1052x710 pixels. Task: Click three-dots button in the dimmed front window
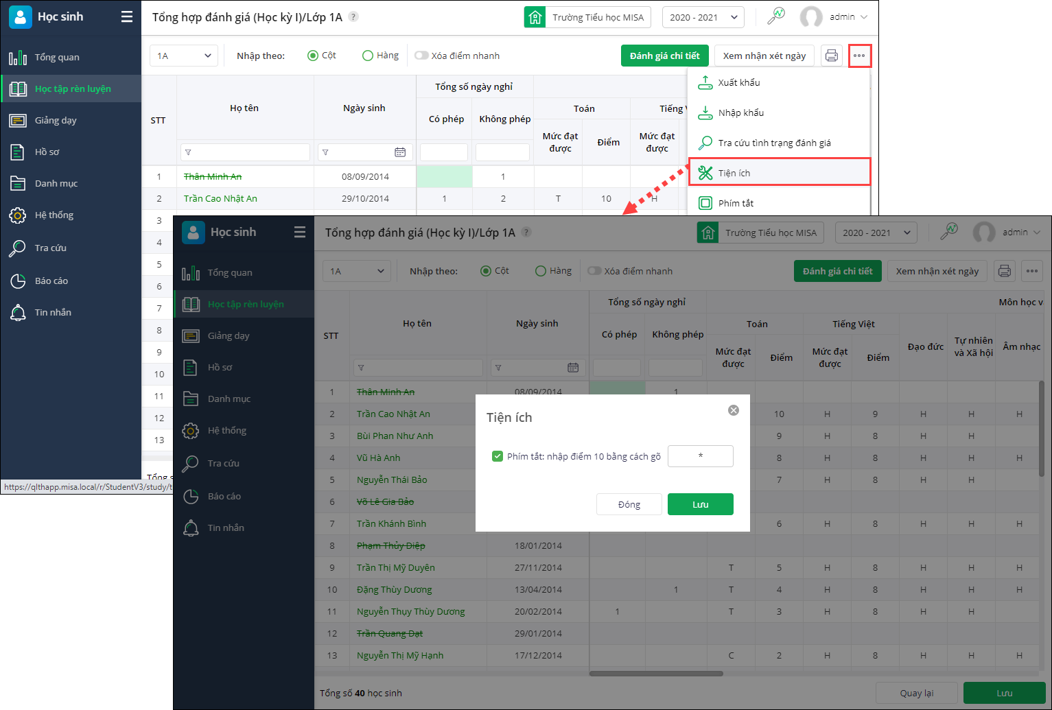pyautogui.click(x=1032, y=271)
